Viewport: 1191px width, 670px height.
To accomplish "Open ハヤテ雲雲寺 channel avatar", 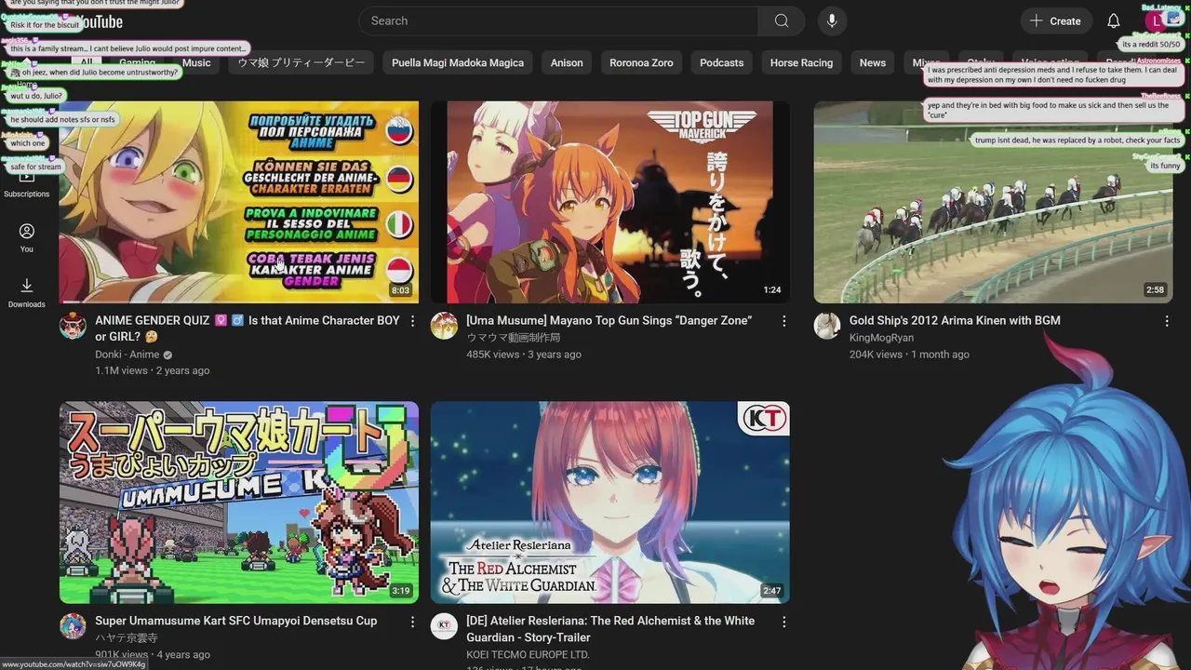I will 73,626.
